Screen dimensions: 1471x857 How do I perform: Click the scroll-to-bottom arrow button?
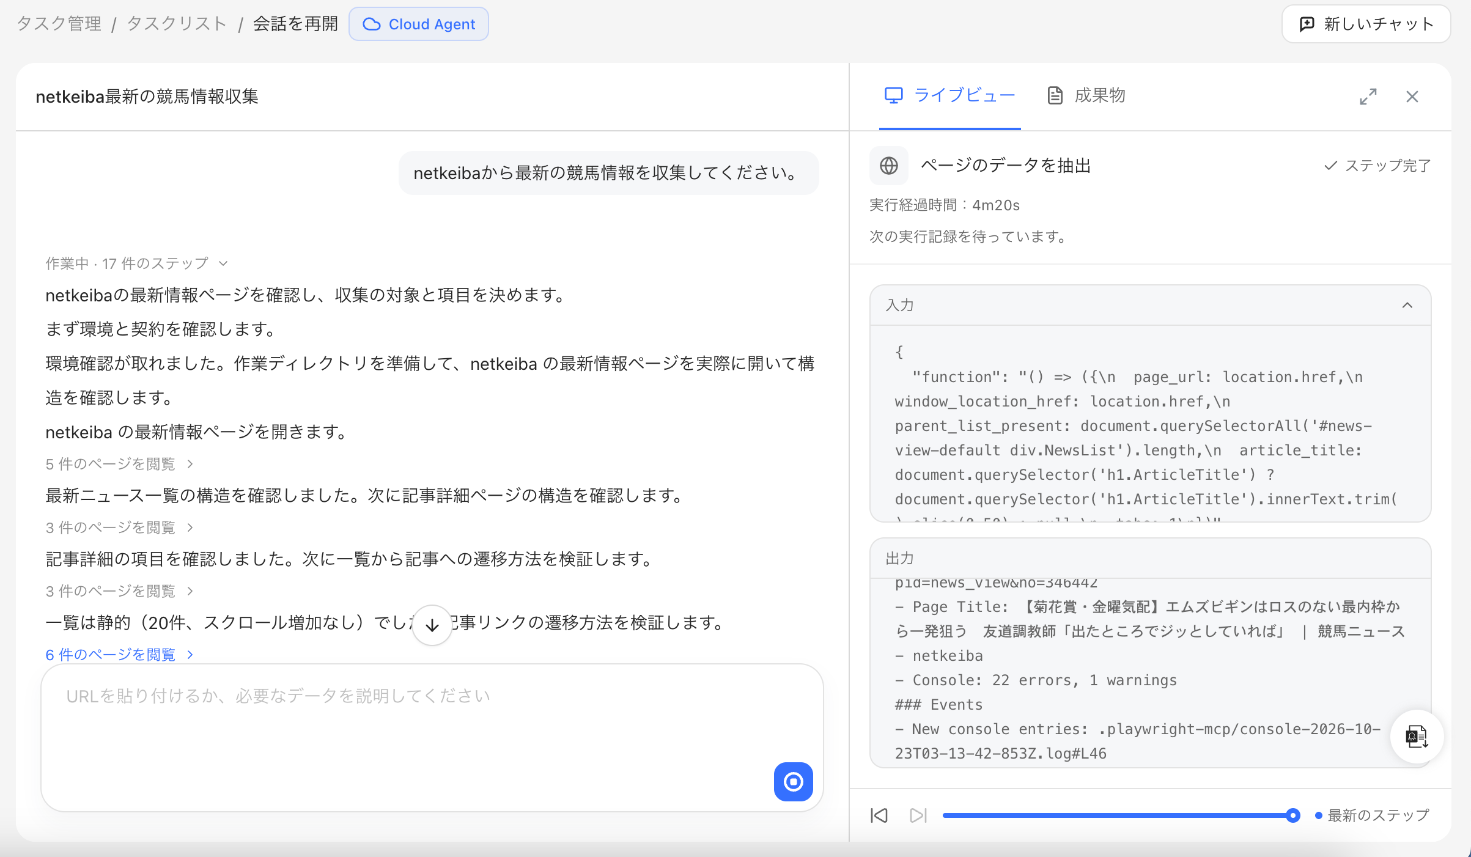(432, 625)
